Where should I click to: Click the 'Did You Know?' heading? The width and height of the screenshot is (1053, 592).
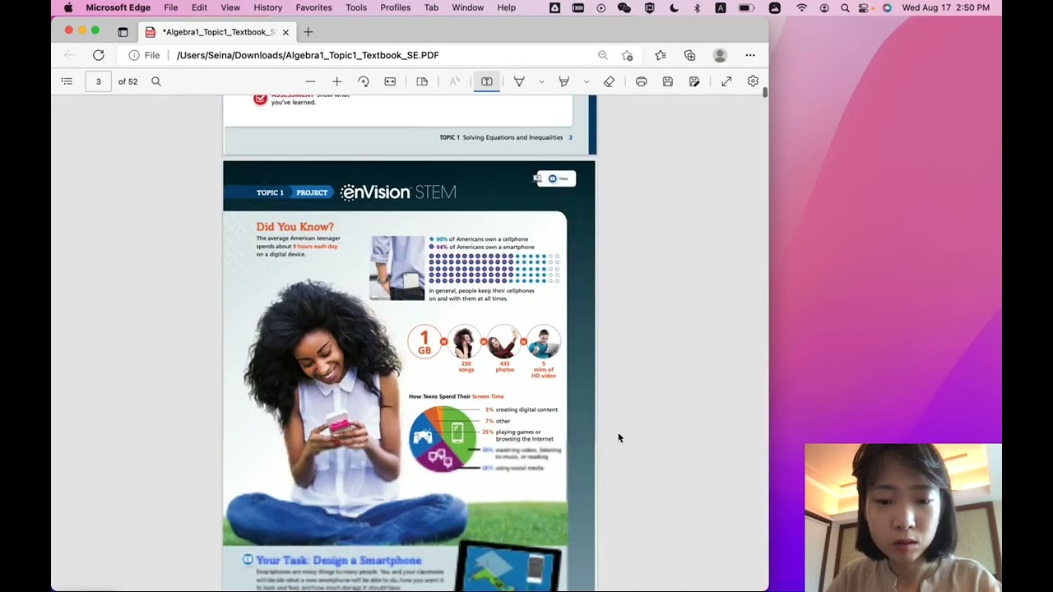pyautogui.click(x=295, y=227)
